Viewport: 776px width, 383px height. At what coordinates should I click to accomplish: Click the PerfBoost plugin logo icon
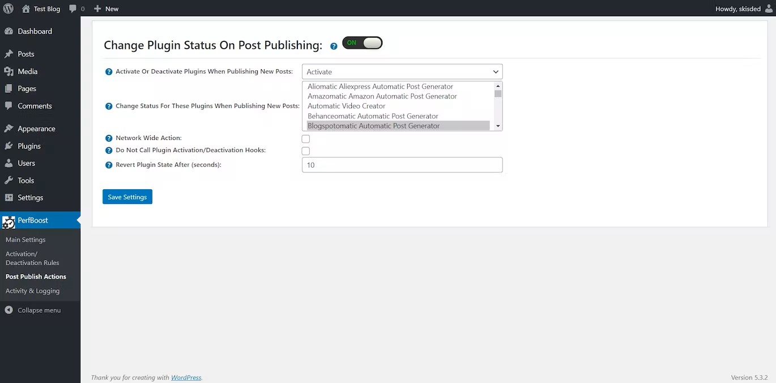tap(8, 222)
